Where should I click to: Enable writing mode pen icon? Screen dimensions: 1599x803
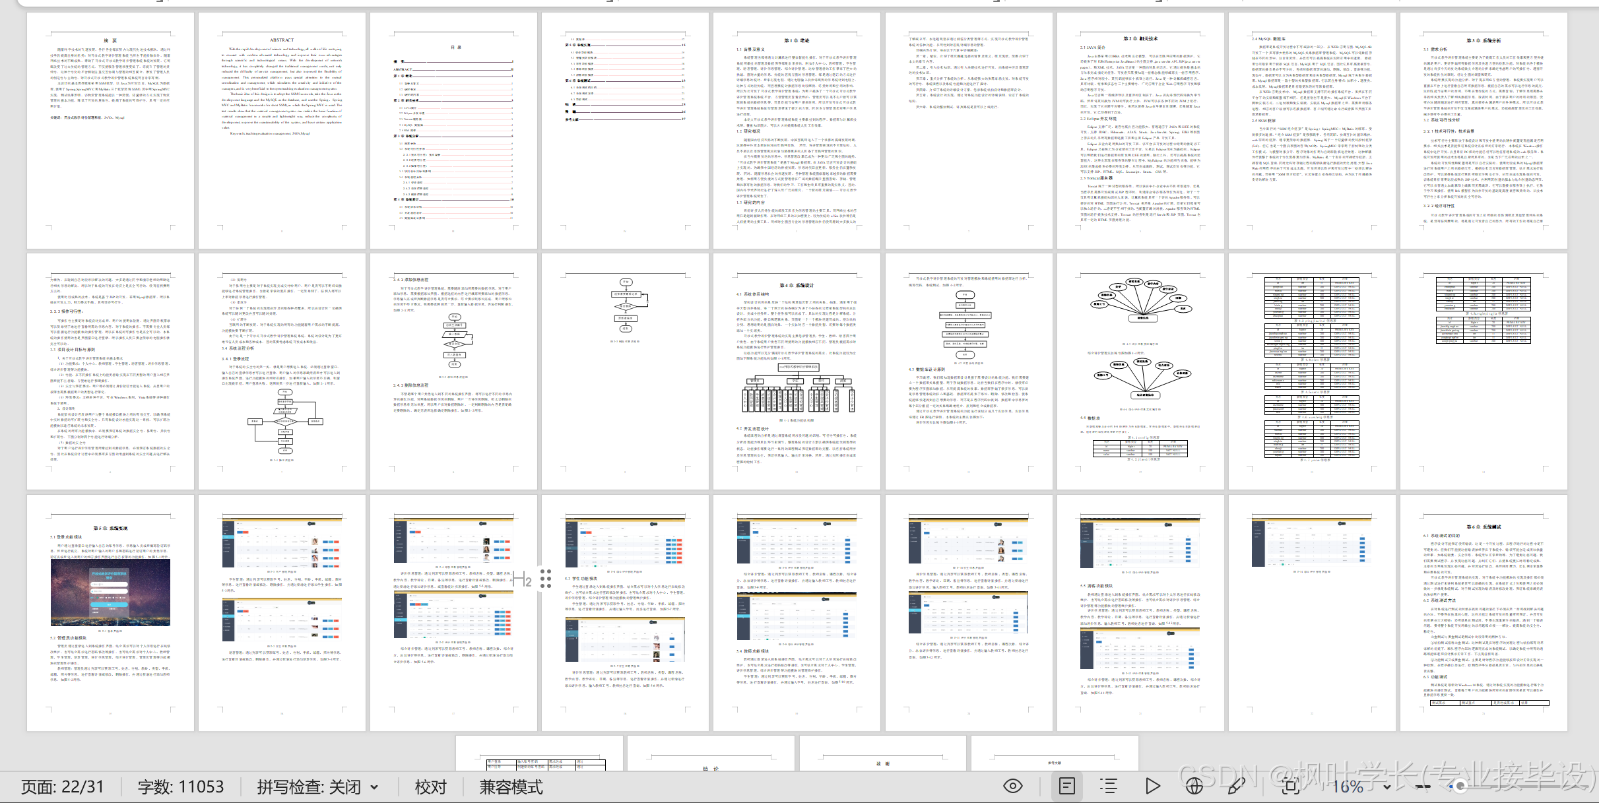(1236, 786)
